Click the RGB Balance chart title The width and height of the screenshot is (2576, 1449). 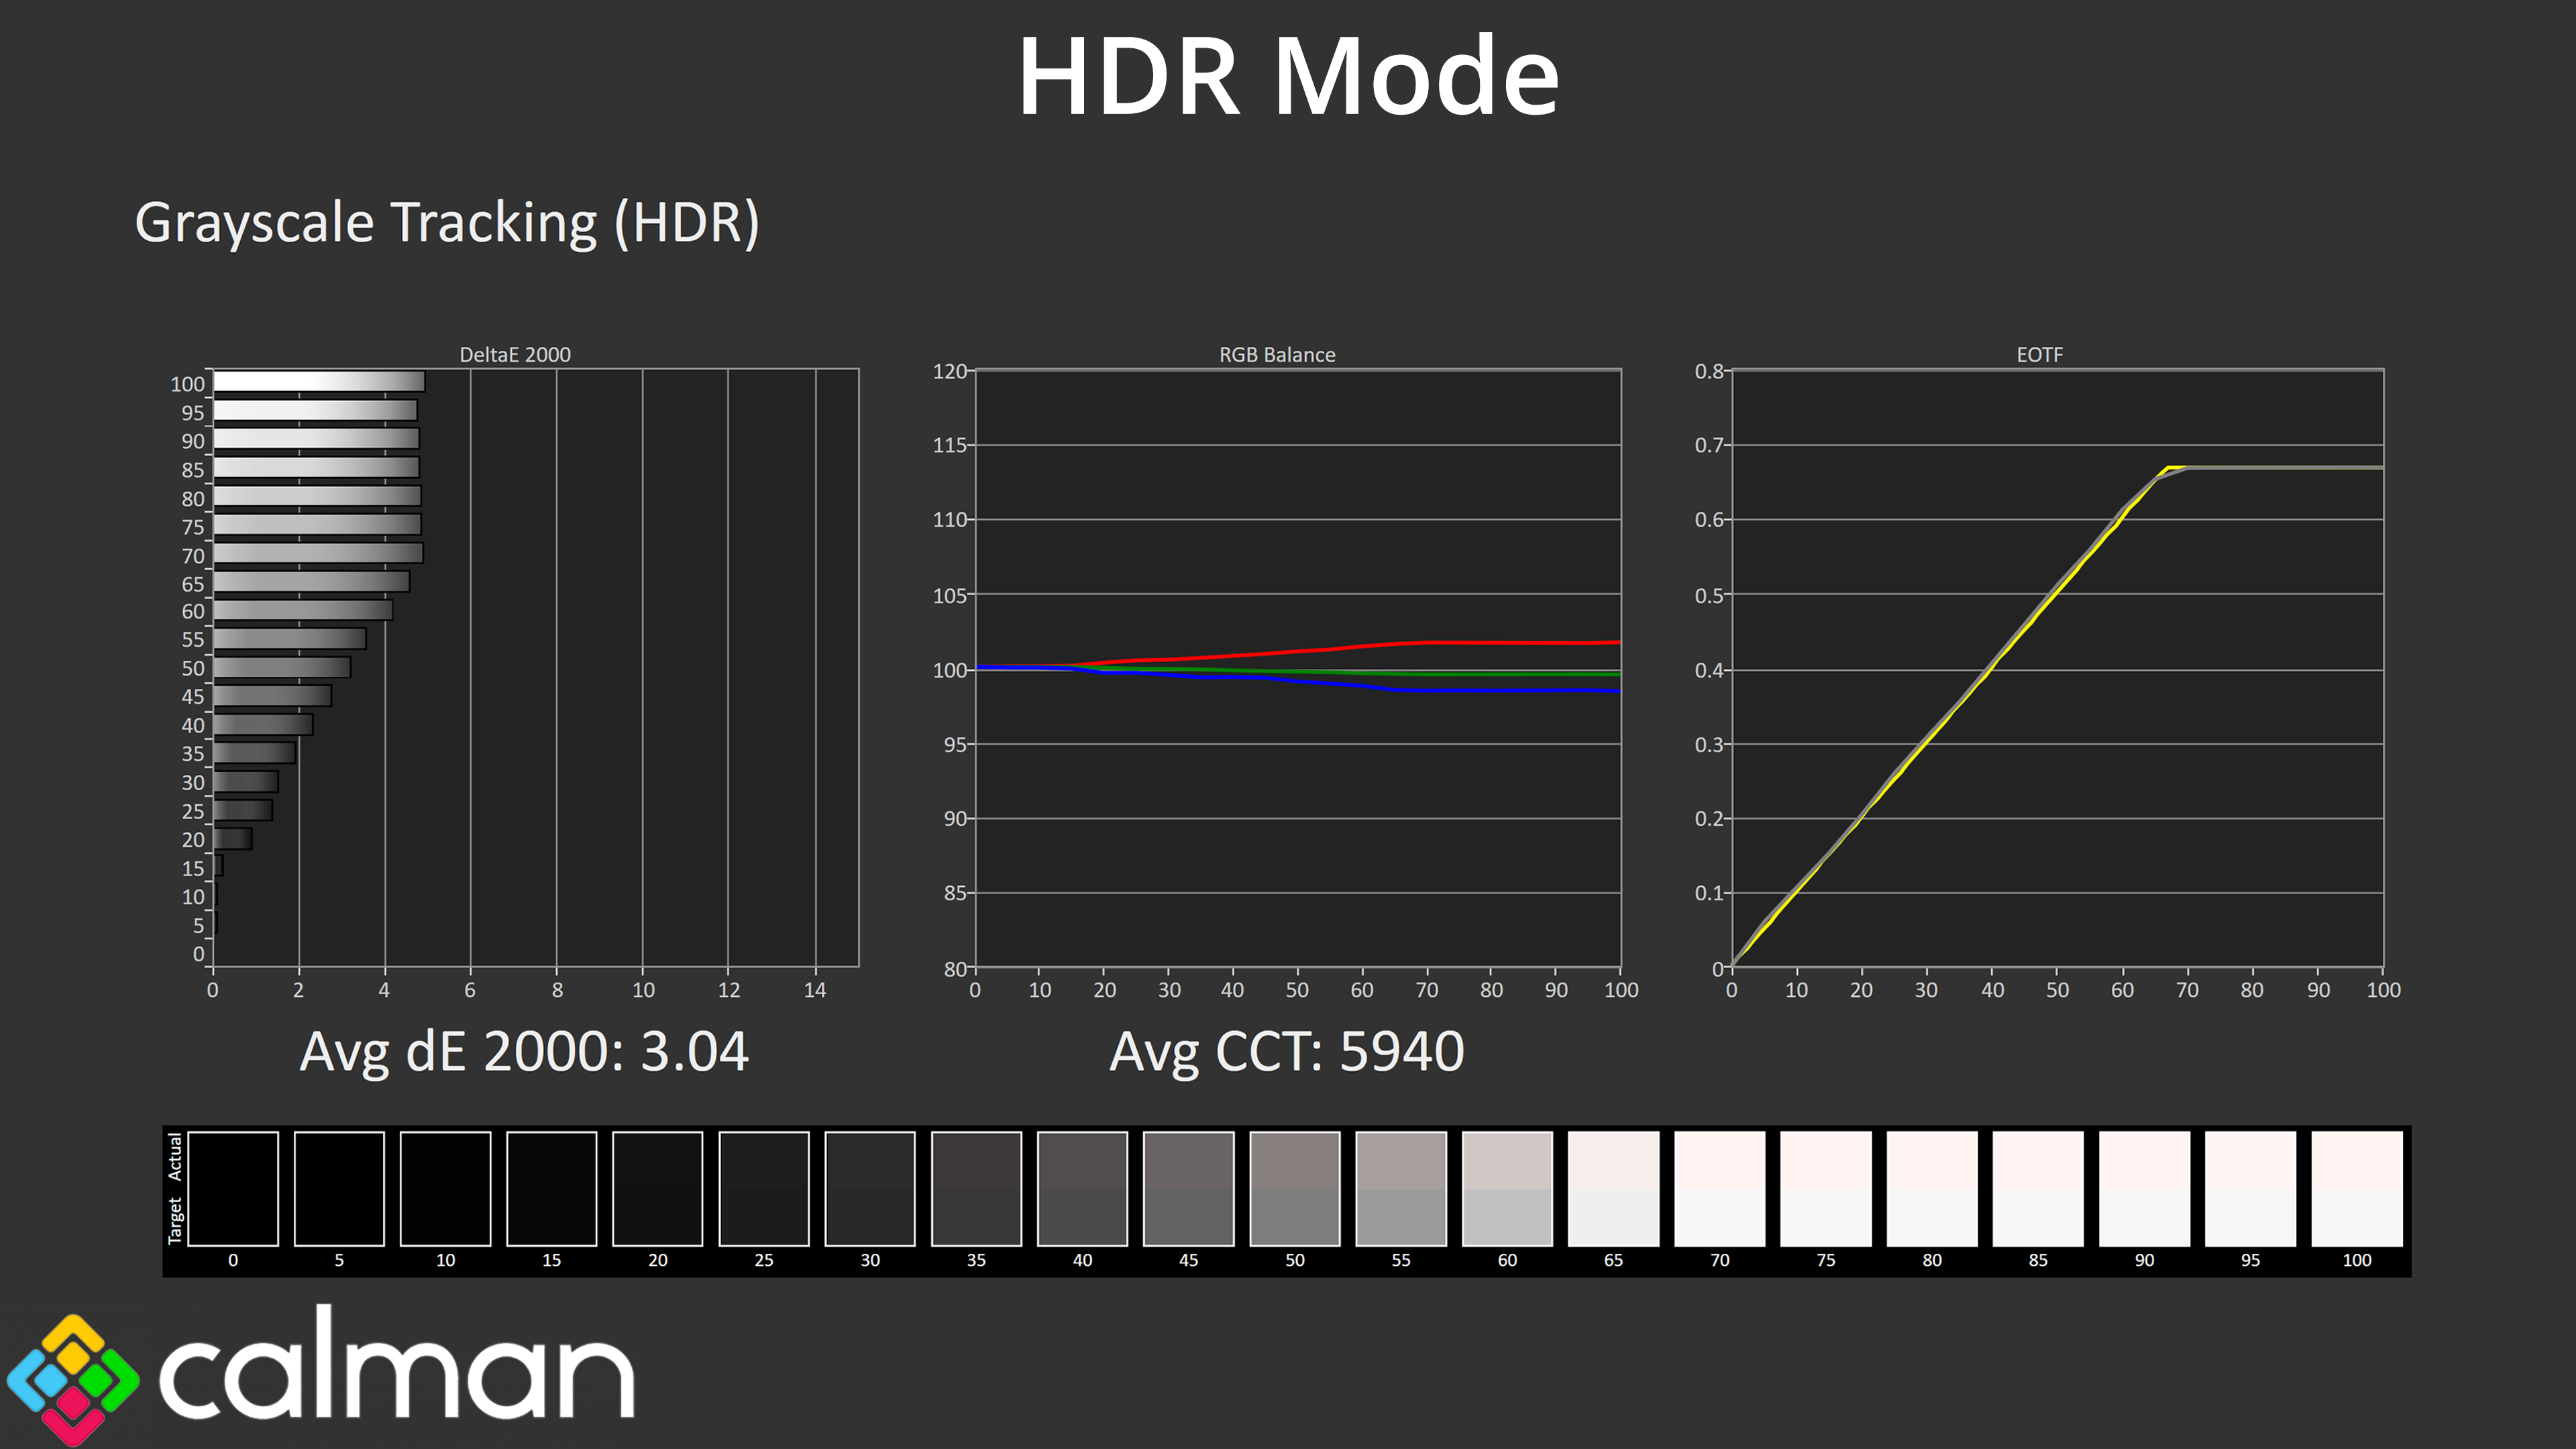point(1276,354)
